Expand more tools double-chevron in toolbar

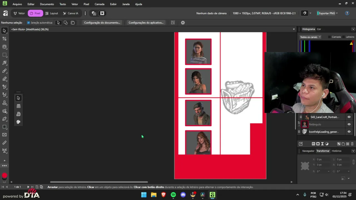point(4,161)
